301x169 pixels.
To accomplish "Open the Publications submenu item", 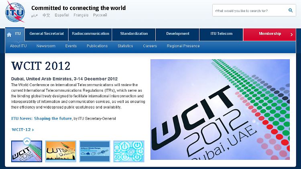I will tap(97, 46).
